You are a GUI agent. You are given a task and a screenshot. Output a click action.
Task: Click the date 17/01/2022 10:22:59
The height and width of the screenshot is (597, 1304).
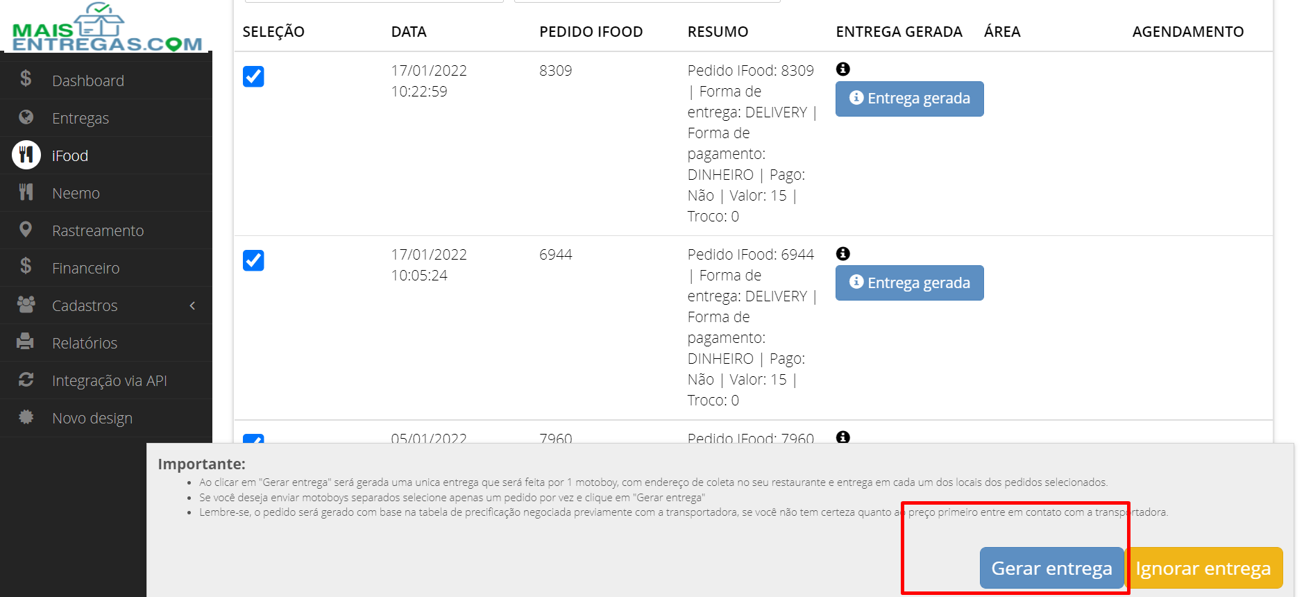click(x=429, y=81)
